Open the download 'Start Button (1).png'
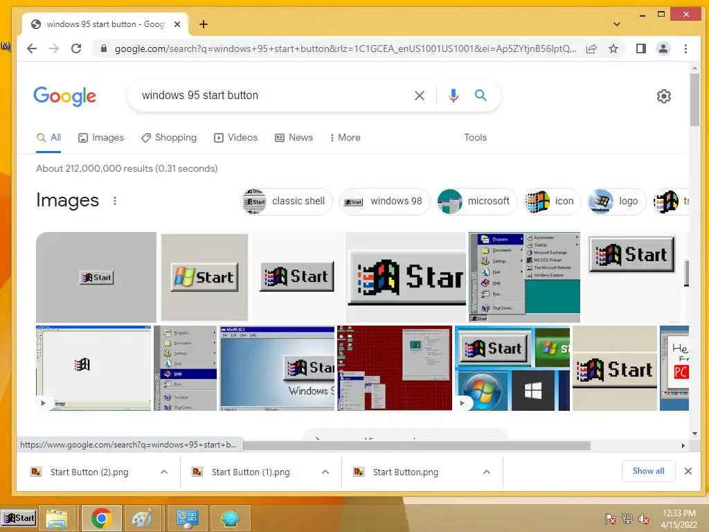The image size is (709, 532). coord(251,472)
